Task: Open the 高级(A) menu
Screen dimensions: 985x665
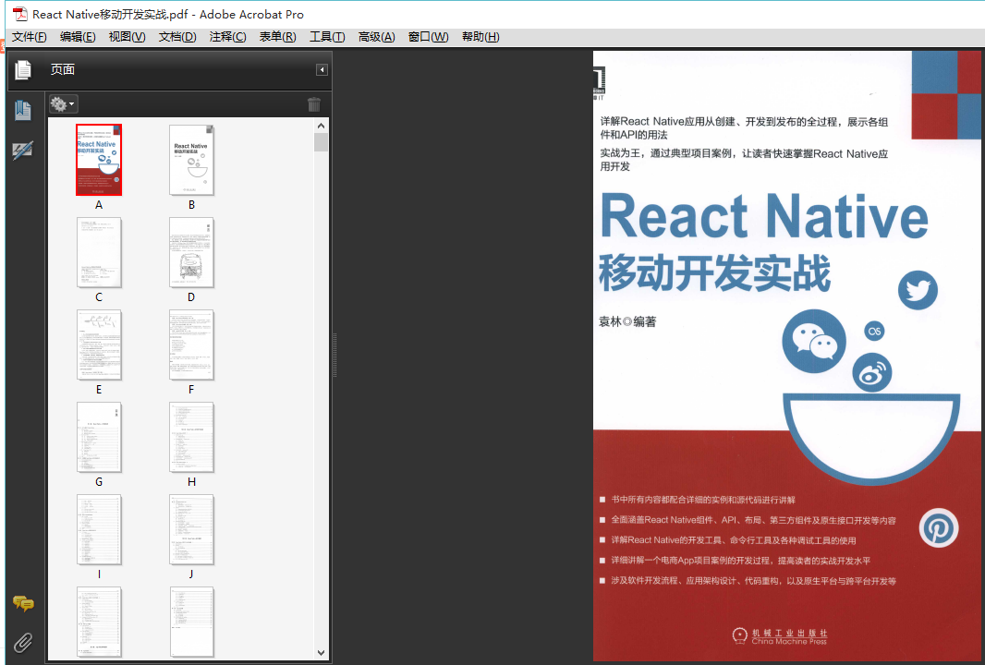Action: coord(376,37)
